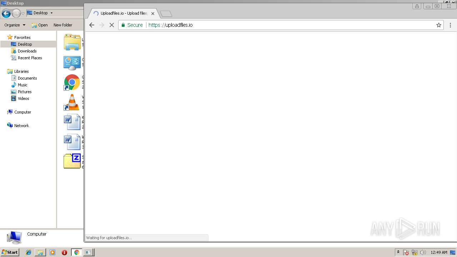Show hidden system tray icons
Screen dimensions: 457x257
398,252
